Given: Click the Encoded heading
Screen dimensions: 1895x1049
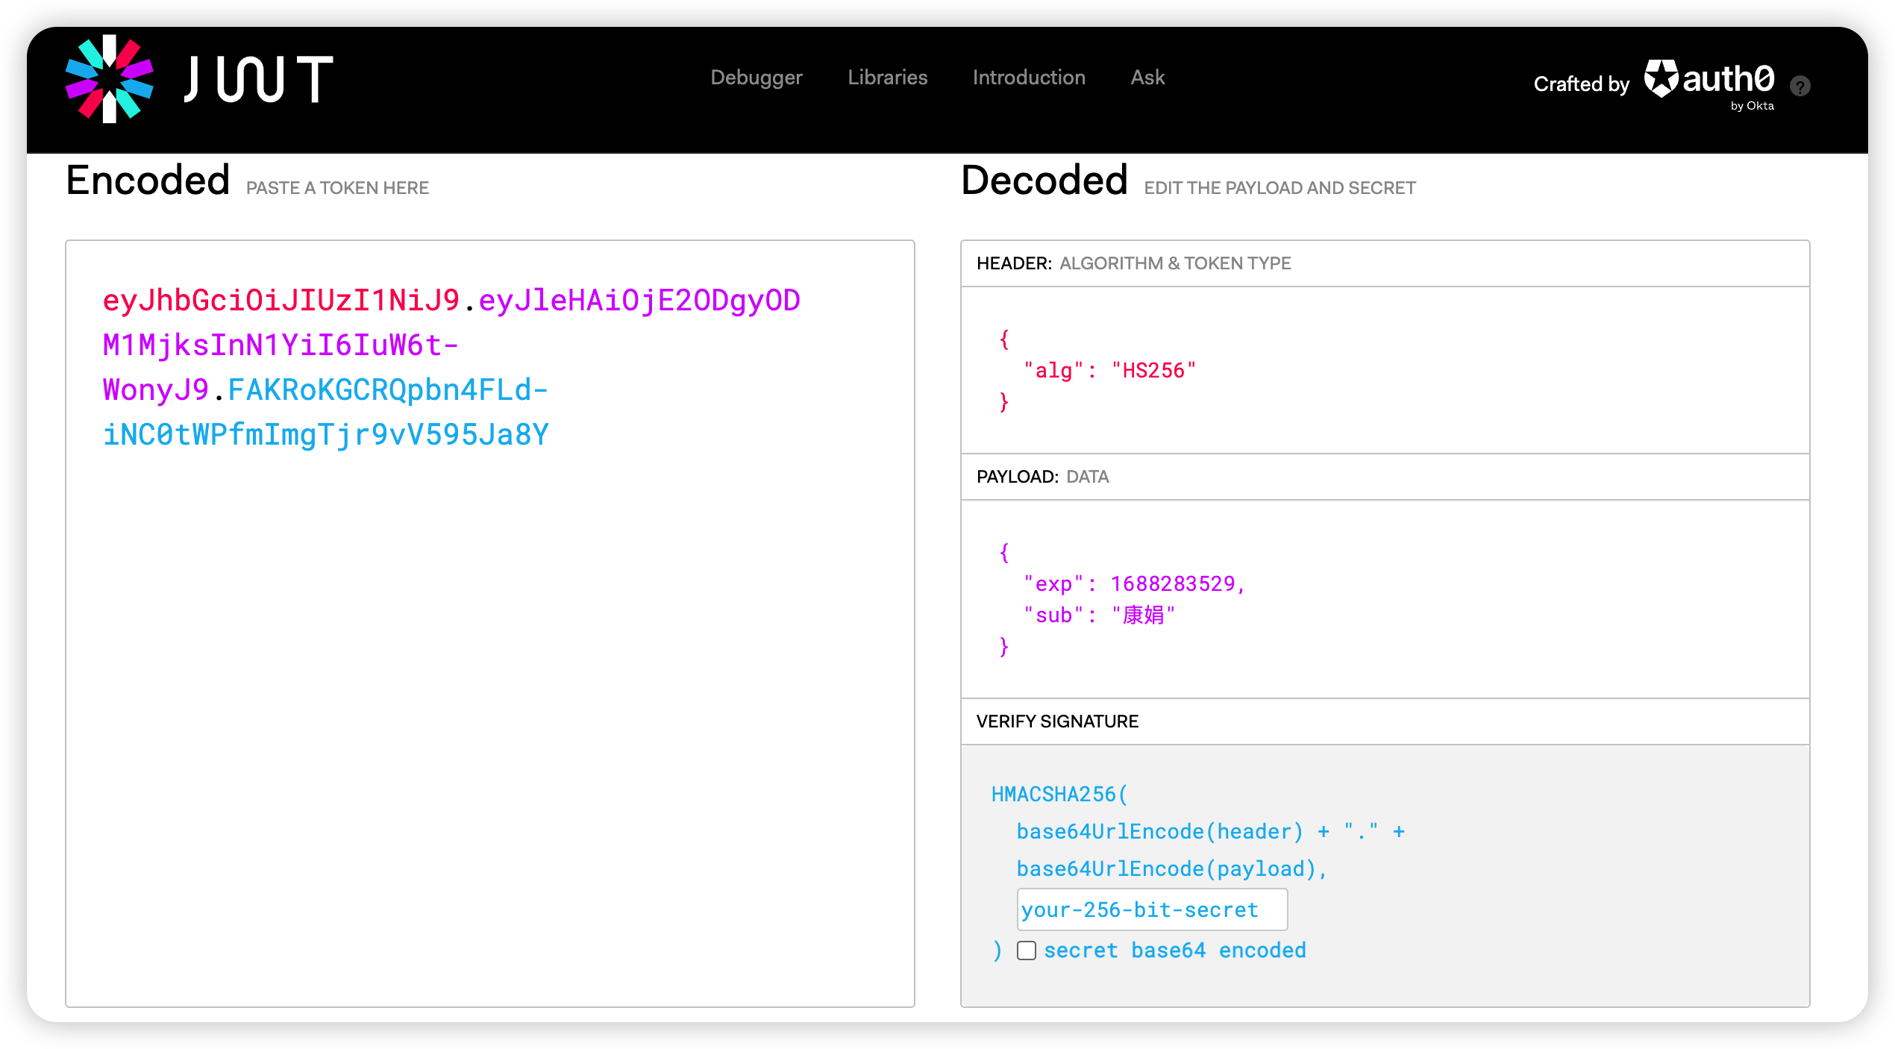Looking at the screenshot, I should (148, 181).
